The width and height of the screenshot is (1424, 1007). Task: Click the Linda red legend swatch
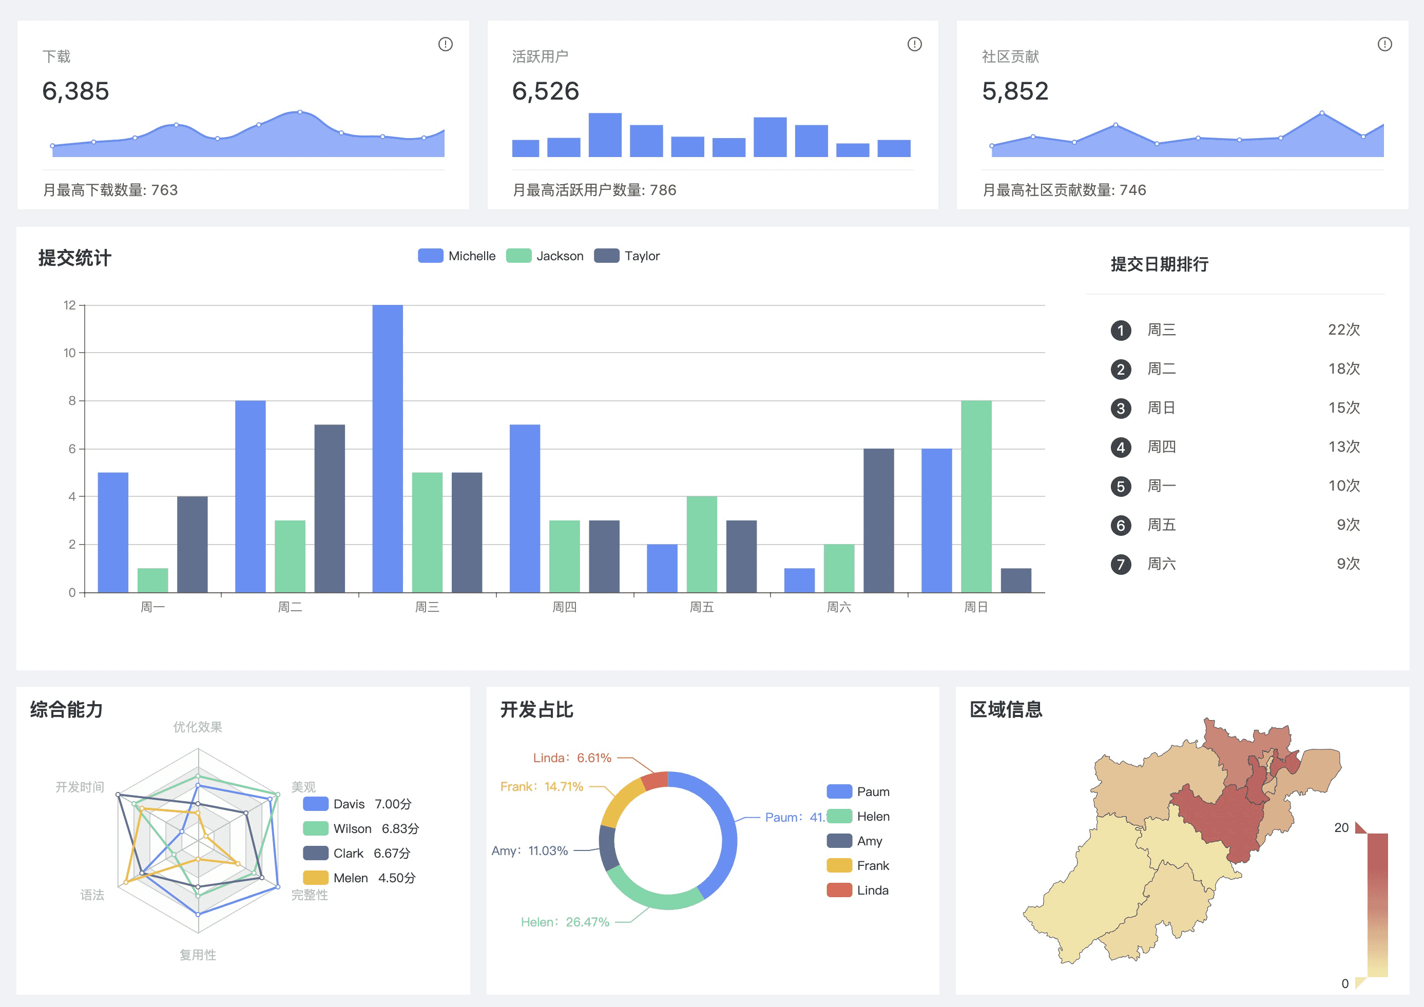click(839, 890)
